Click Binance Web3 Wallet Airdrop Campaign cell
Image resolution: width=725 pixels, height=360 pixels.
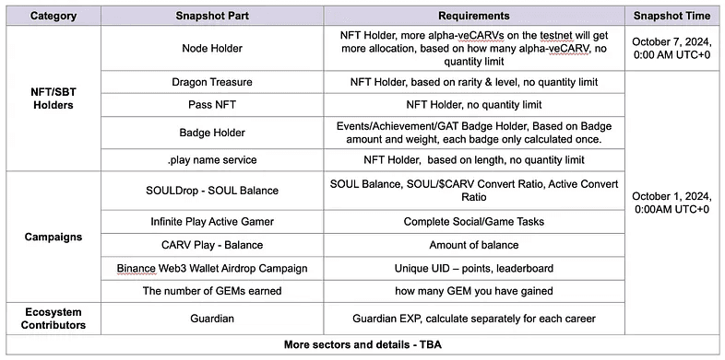click(x=212, y=268)
